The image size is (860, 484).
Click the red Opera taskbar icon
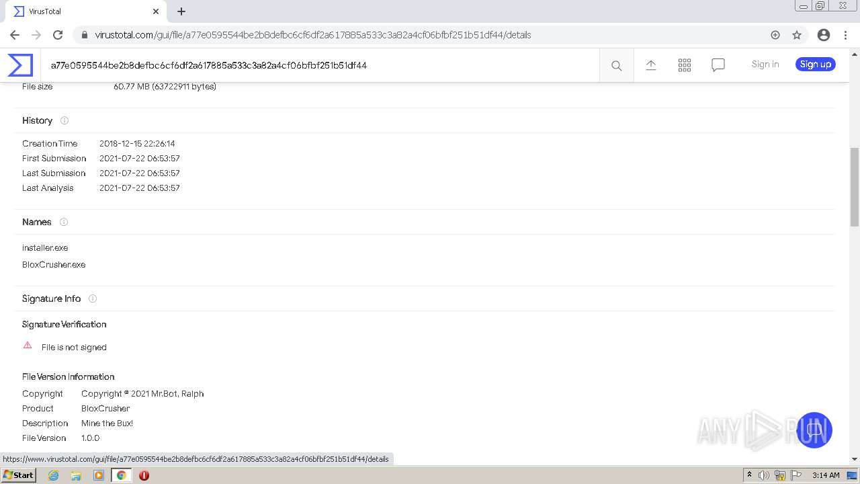point(144,475)
